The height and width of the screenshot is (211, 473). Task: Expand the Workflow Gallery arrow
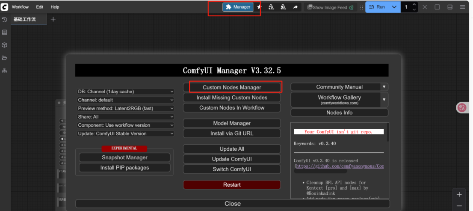[384, 100]
